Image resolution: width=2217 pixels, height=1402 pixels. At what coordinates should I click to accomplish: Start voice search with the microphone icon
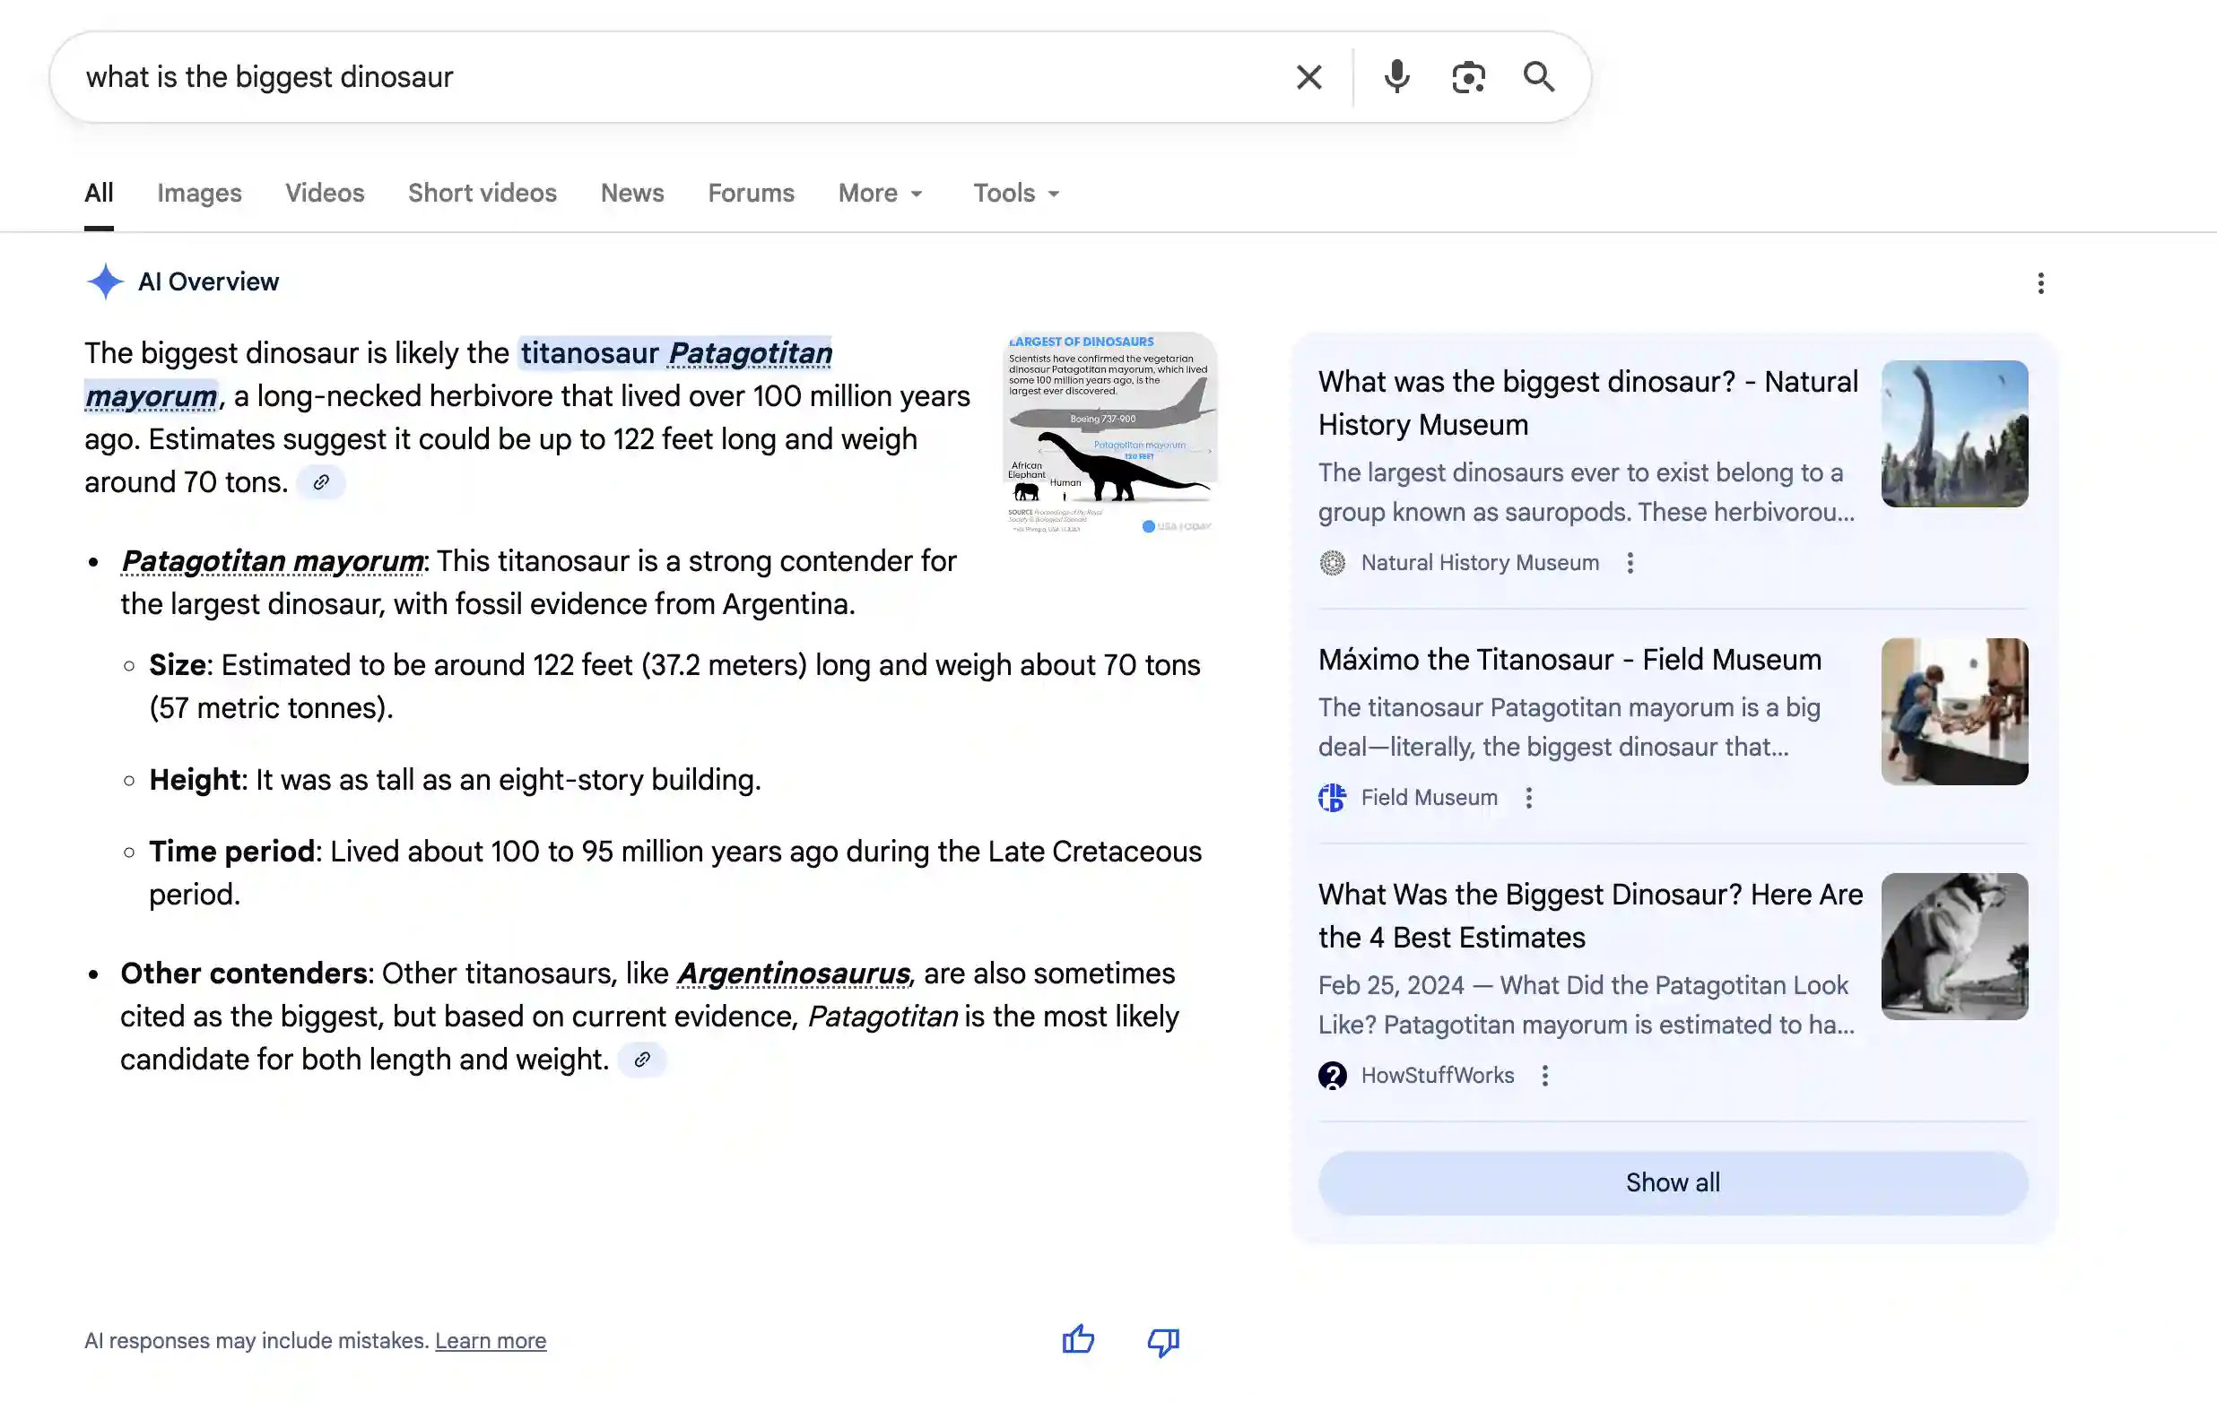[1396, 77]
